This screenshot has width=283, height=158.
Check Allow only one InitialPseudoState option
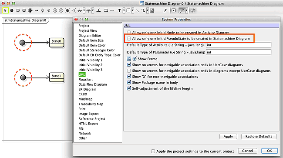129,38
